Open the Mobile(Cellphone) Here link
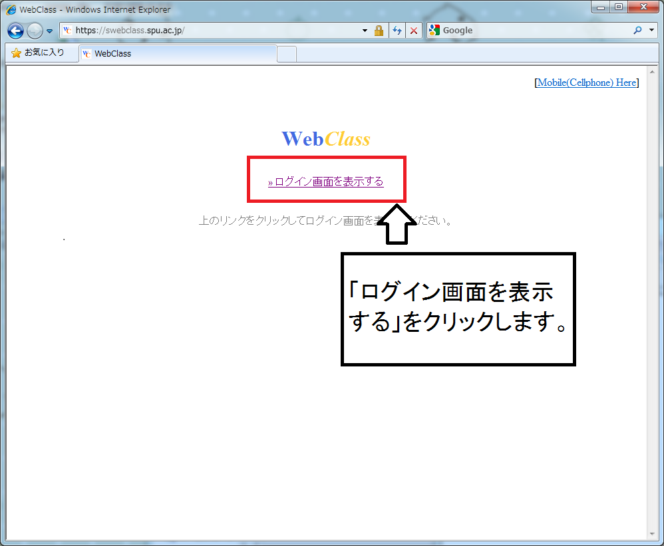The width and height of the screenshot is (664, 546). (587, 82)
